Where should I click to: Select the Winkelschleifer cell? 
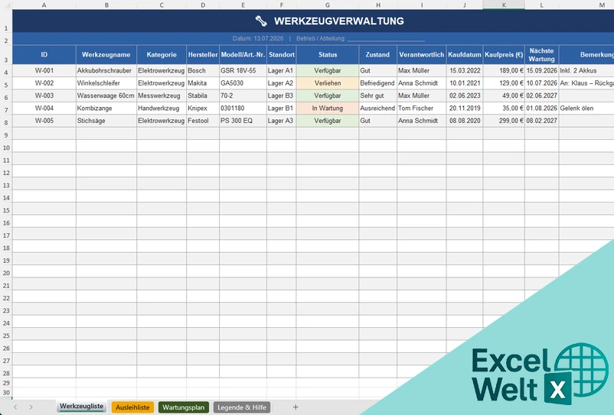click(x=106, y=83)
